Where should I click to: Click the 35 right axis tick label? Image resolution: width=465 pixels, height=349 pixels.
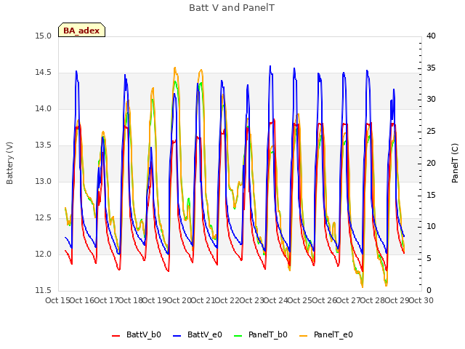[431, 68]
